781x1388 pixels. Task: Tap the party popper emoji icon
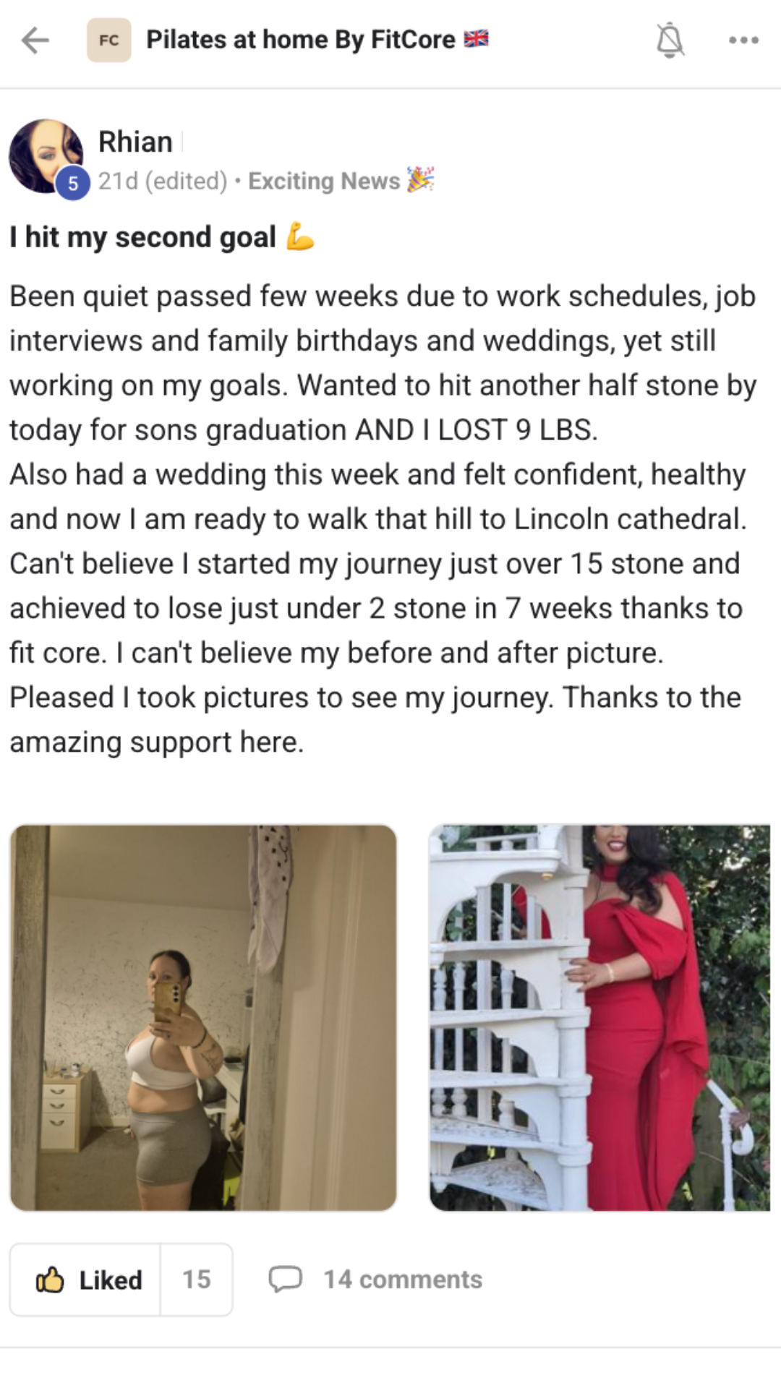tap(420, 179)
